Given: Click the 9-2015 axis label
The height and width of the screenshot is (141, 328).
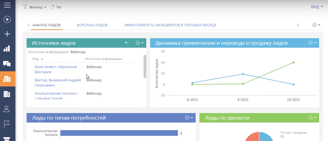Looking at the screenshot, I should [x=243, y=100].
